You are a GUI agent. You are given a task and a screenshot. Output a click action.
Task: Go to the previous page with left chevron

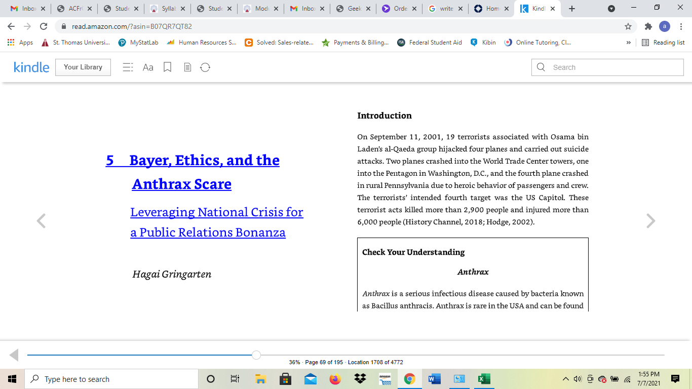(x=41, y=221)
